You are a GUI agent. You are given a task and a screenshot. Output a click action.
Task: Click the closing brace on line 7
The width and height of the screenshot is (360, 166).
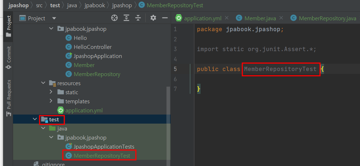[x=199, y=89]
